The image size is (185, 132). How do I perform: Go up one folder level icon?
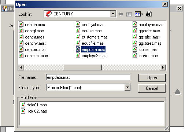(129, 14)
